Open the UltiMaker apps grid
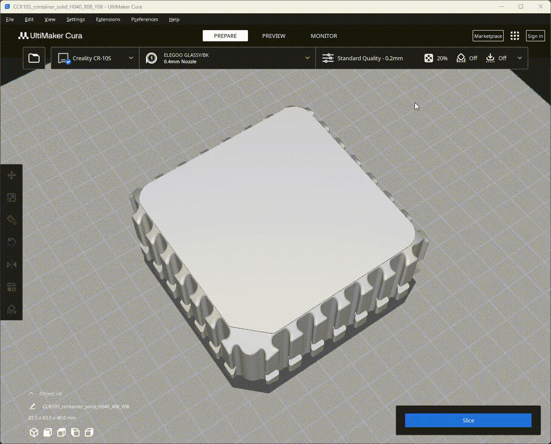 [x=515, y=36]
